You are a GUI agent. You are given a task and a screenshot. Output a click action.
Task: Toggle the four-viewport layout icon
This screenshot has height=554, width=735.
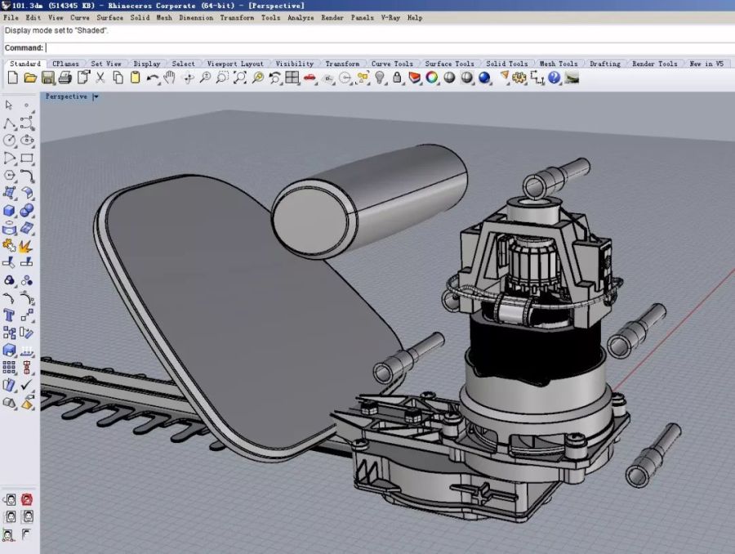292,78
